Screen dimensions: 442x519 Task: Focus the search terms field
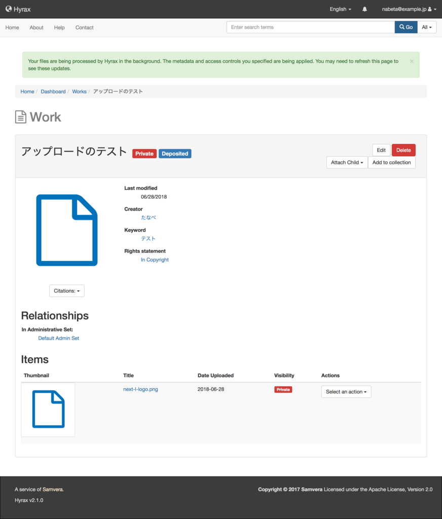[x=310, y=27]
